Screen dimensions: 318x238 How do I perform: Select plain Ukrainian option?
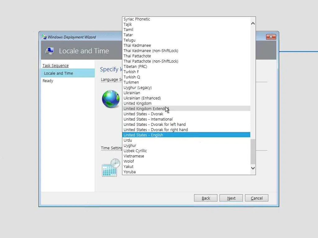coord(186,93)
